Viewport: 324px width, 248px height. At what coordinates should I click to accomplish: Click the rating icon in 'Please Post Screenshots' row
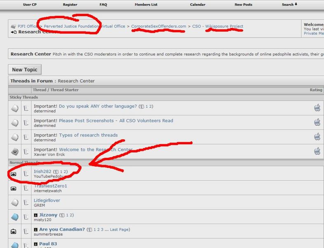pos(317,122)
